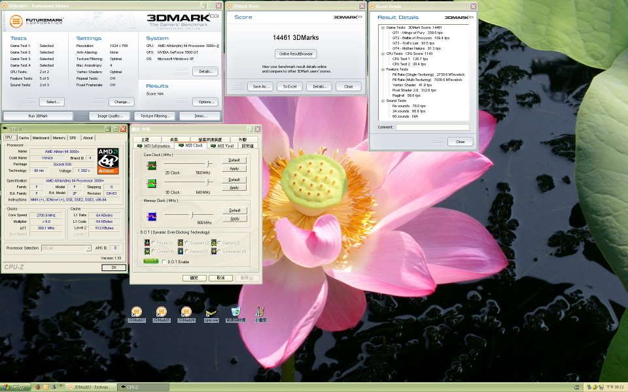Click the green D.O.T indicator icon

tap(150, 261)
